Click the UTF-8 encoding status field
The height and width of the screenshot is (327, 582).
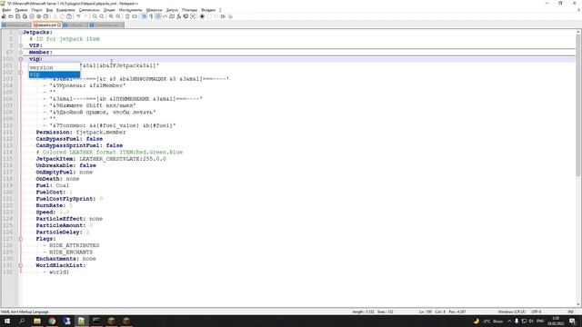[x=537, y=312]
